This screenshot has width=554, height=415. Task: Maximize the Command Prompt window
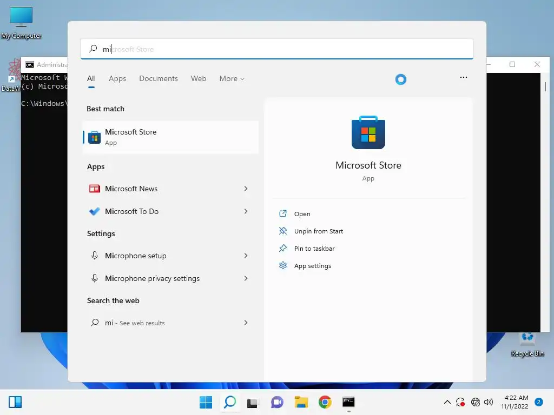click(x=512, y=64)
